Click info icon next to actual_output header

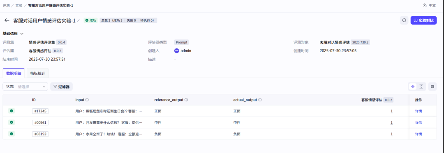260,100
